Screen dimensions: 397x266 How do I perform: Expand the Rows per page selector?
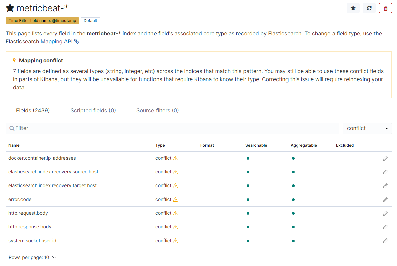(33, 258)
